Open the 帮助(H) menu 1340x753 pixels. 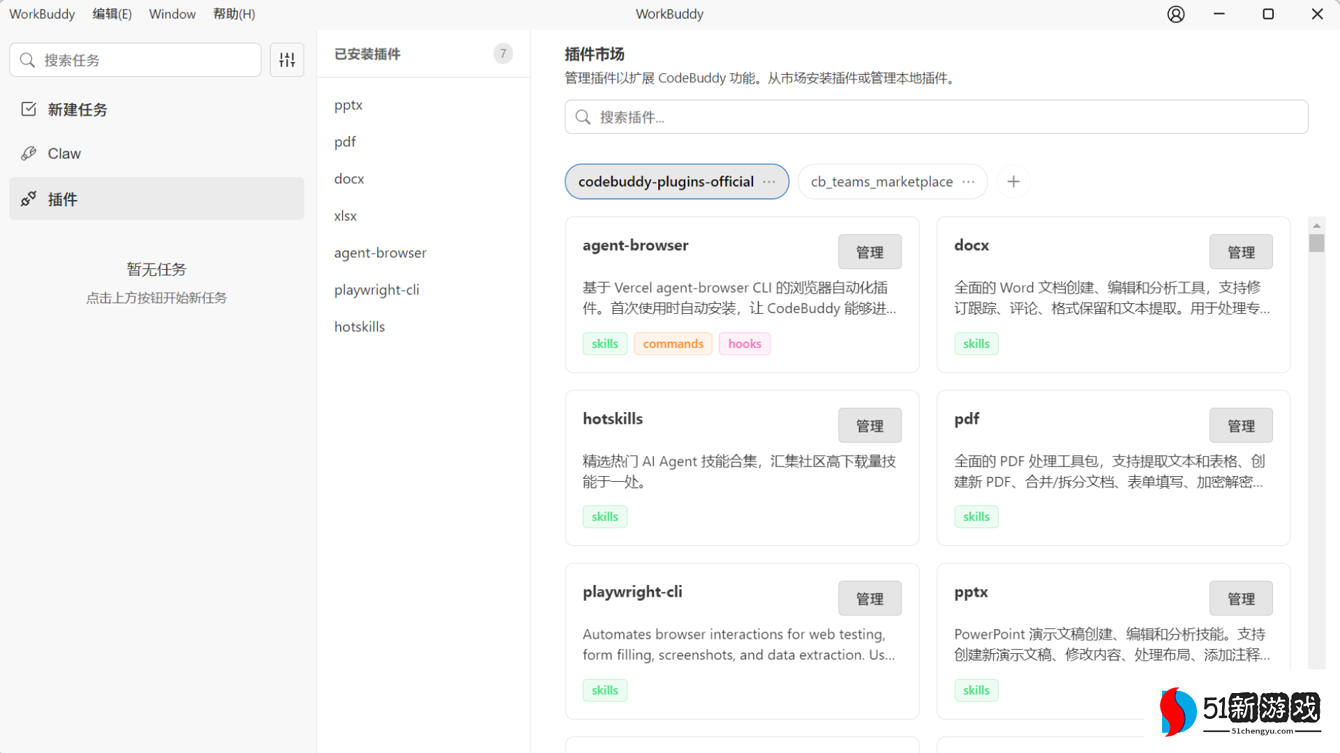pyautogui.click(x=234, y=14)
